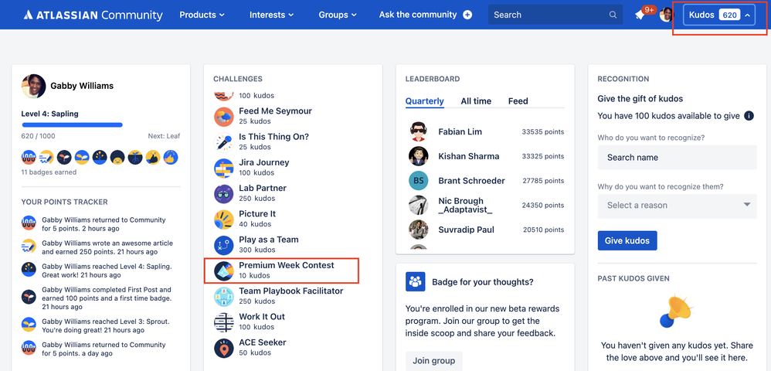Click the Jira Journey challenge icon
Image resolution: width=771 pixels, height=371 pixels.
click(x=224, y=168)
